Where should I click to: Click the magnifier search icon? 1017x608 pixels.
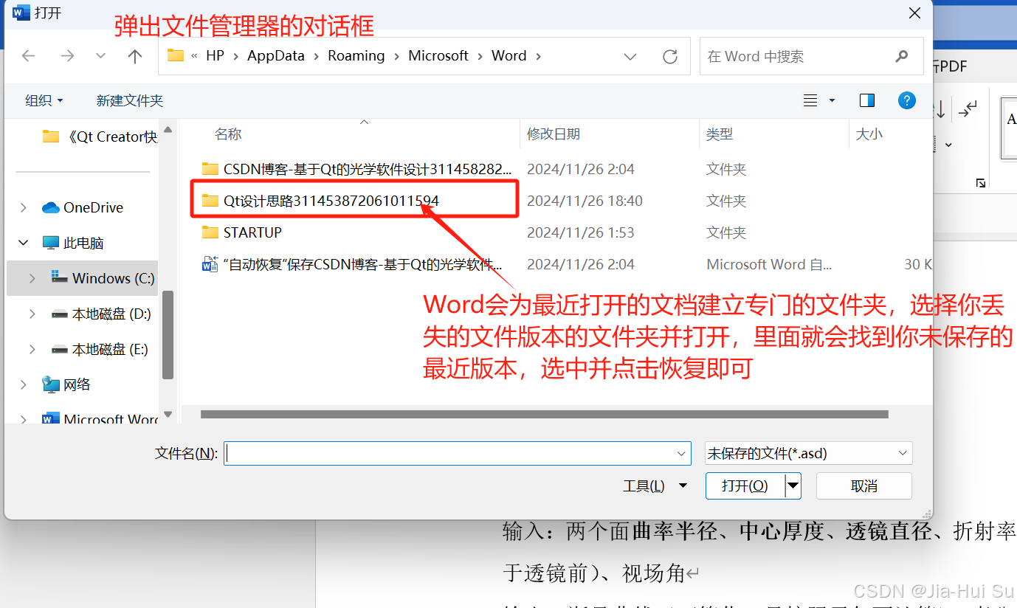coord(901,56)
